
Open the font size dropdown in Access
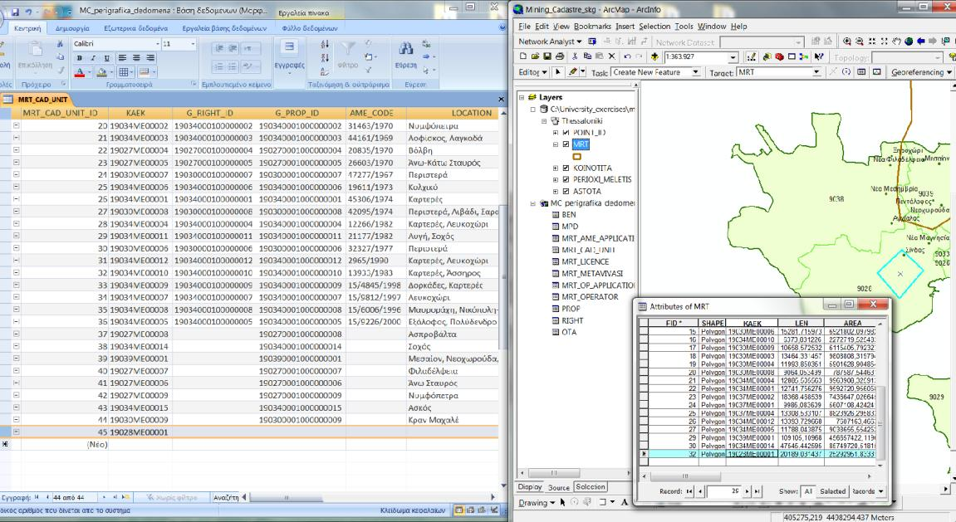point(194,44)
